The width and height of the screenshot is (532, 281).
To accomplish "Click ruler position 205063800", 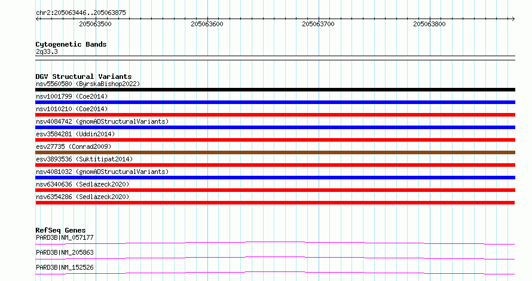I will tap(430, 24).
